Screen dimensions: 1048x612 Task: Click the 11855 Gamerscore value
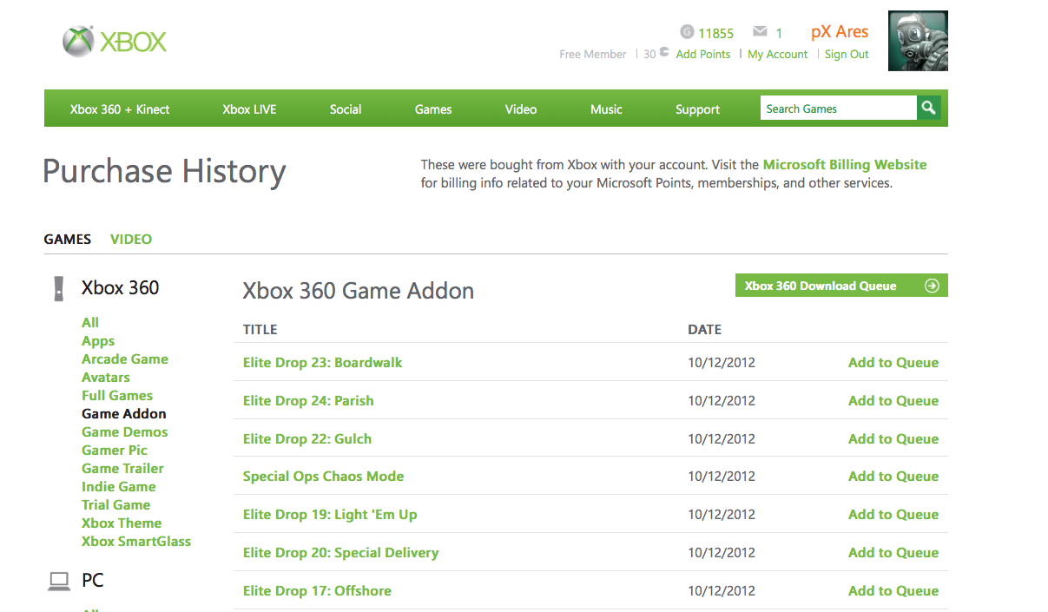pos(716,33)
